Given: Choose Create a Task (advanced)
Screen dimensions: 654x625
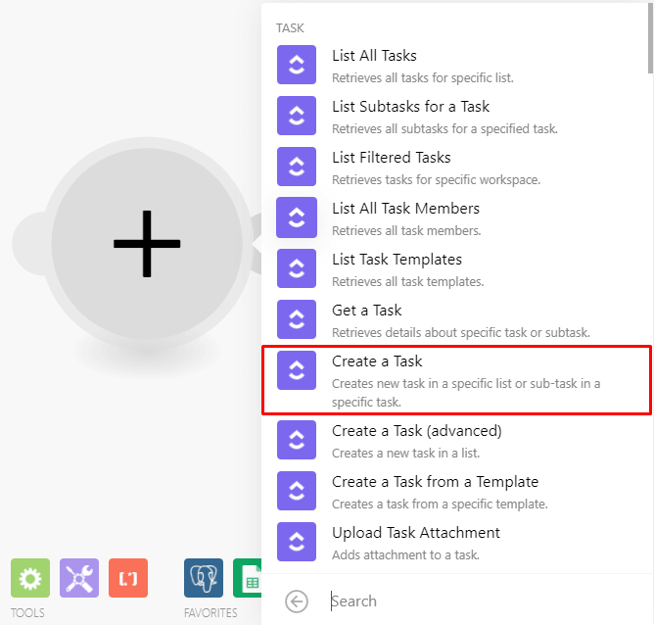Looking at the screenshot, I should 416,431.
